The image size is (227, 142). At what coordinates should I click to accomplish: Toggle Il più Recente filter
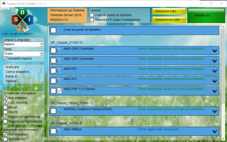click(5, 102)
